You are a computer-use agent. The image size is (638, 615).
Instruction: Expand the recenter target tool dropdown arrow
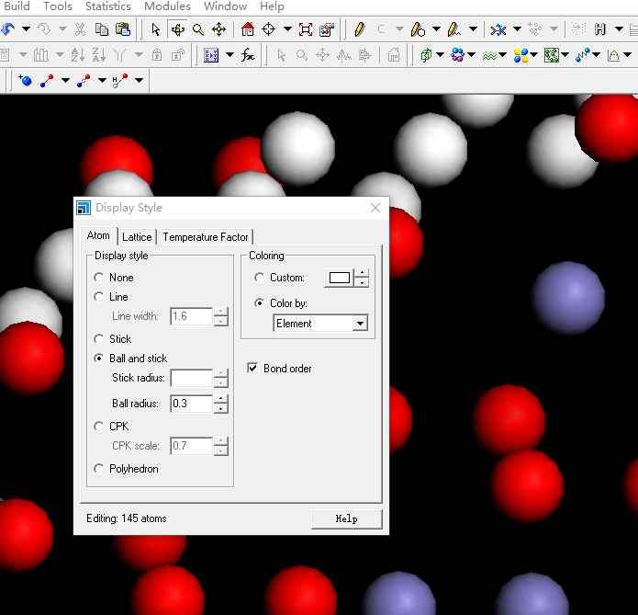click(x=287, y=29)
